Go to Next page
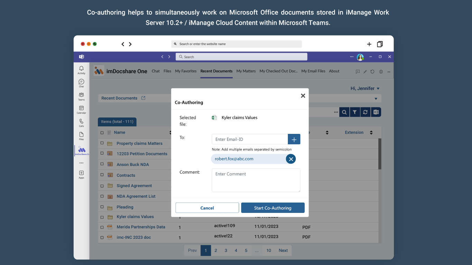 tap(283, 251)
